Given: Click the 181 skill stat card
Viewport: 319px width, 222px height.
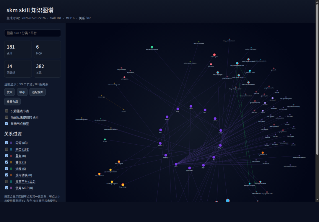Looking at the screenshot, I should 18,49.
